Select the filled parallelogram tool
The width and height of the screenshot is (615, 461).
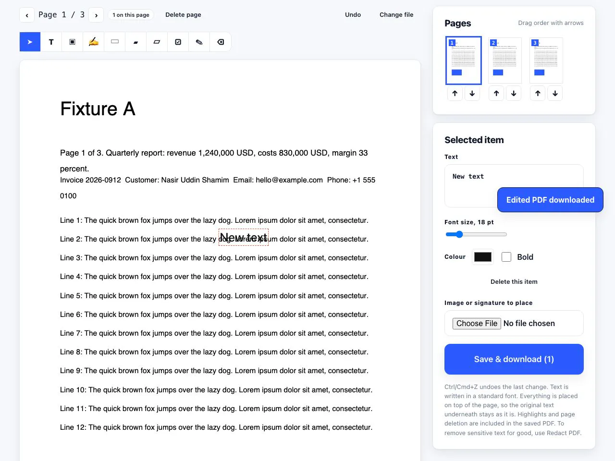[x=135, y=42]
